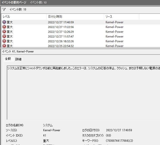Click Kernel-Power source in the 17:22:56 row
The image size is (160, 145).
tap(115, 27)
